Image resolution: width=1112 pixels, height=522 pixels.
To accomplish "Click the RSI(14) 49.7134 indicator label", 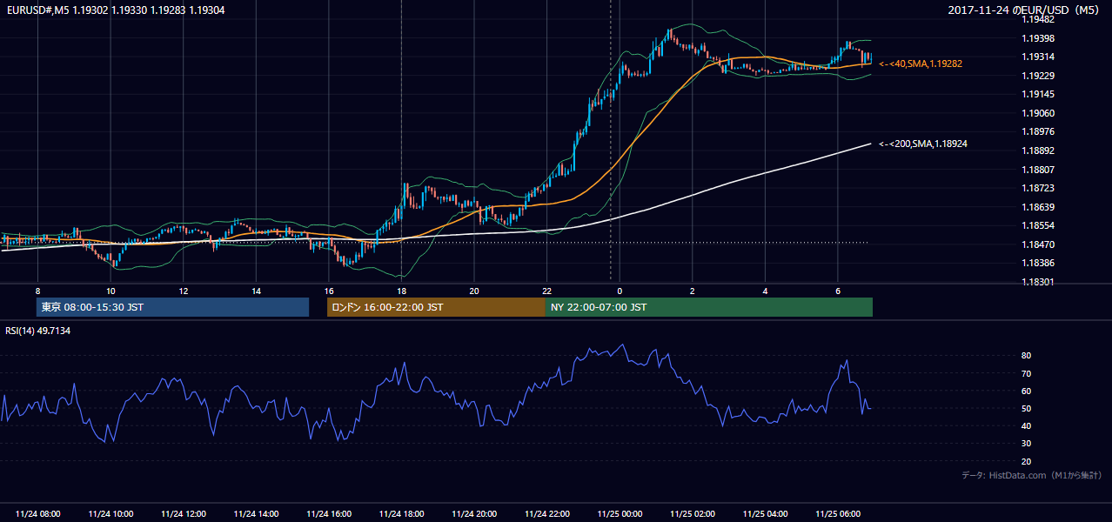I will (x=38, y=331).
